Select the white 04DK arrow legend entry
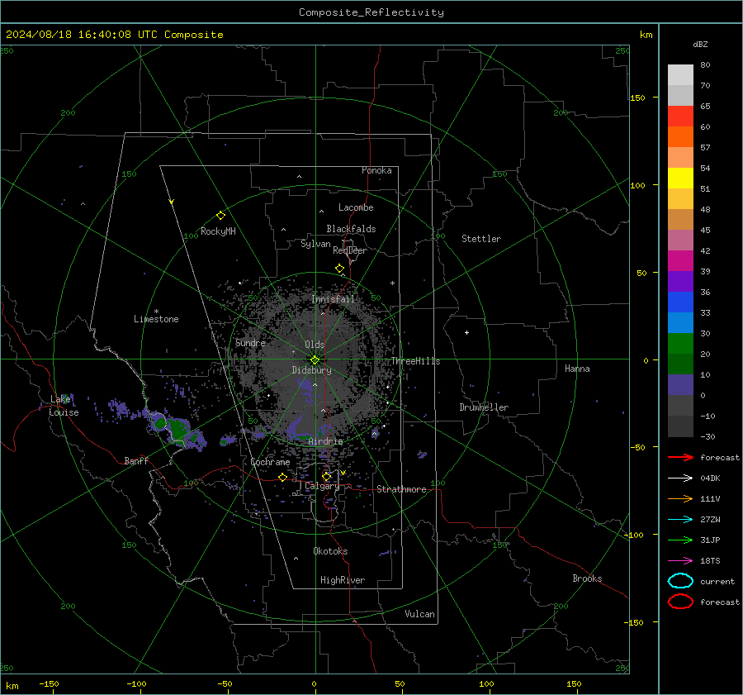The height and width of the screenshot is (695, 743). (680, 478)
